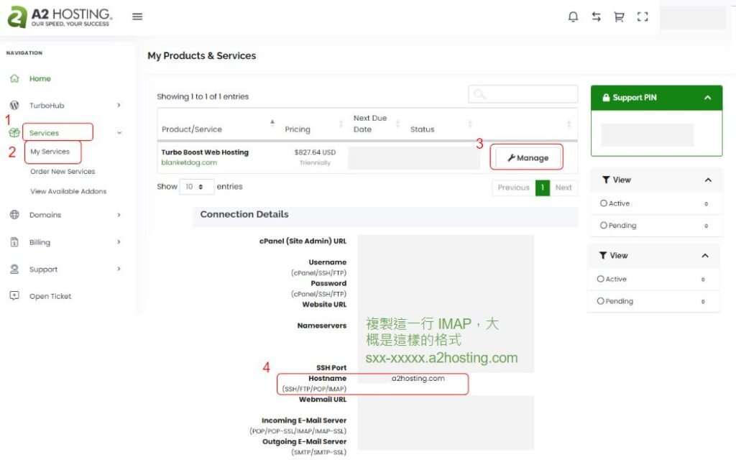Collapse the Support PIN panel
The height and width of the screenshot is (465, 736).
[x=707, y=98]
